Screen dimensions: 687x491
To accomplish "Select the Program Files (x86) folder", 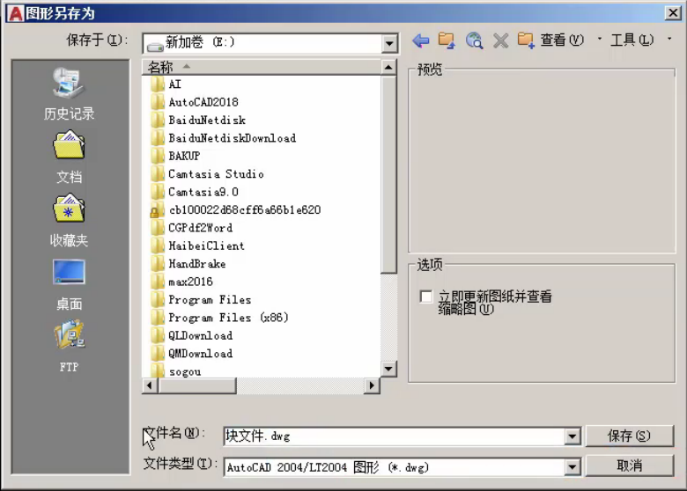I will [x=220, y=318].
